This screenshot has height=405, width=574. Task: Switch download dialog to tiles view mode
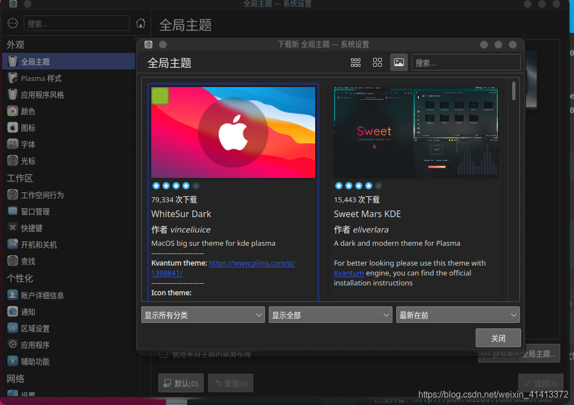[x=355, y=62]
